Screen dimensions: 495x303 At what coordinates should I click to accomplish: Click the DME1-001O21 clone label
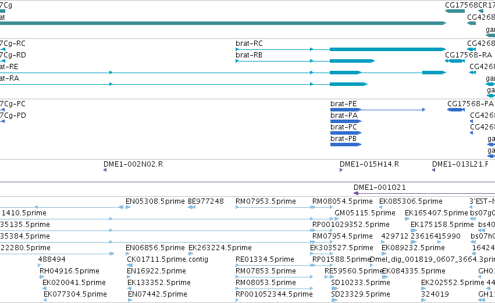click(x=379, y=187)
